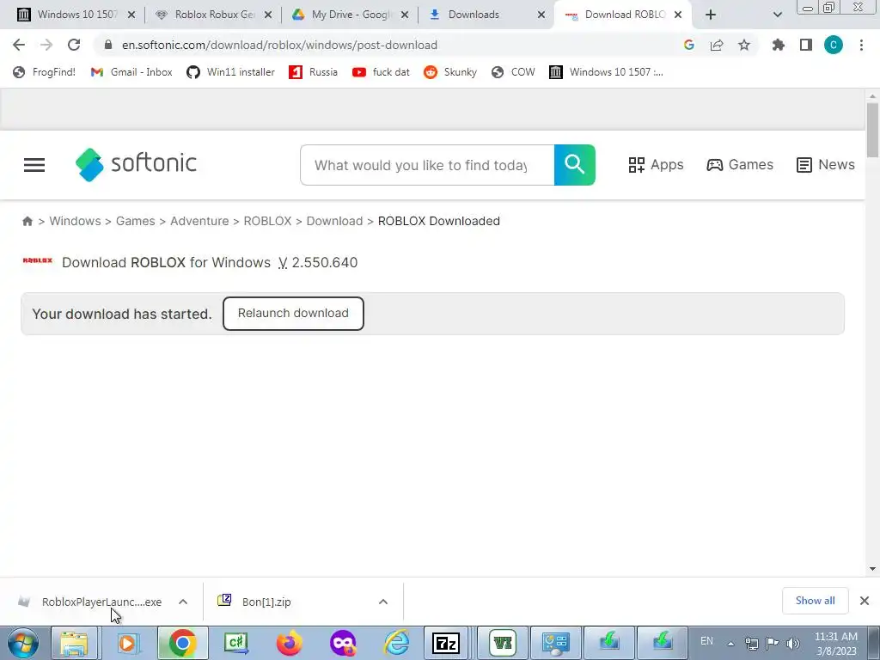This screenshot has width=880, height=660.
Task: Open the C# app in the taskbar
Action: tap(236, 643)
